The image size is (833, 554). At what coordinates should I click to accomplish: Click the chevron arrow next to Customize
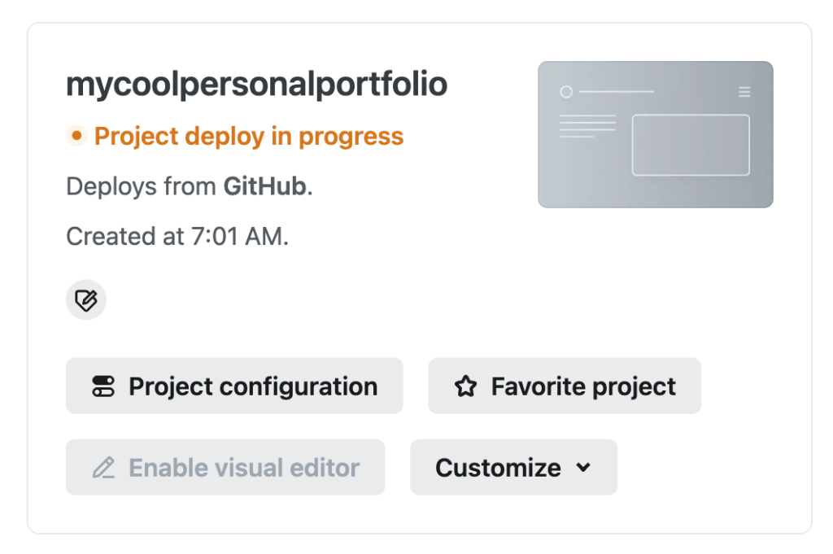tap(582, 468)
